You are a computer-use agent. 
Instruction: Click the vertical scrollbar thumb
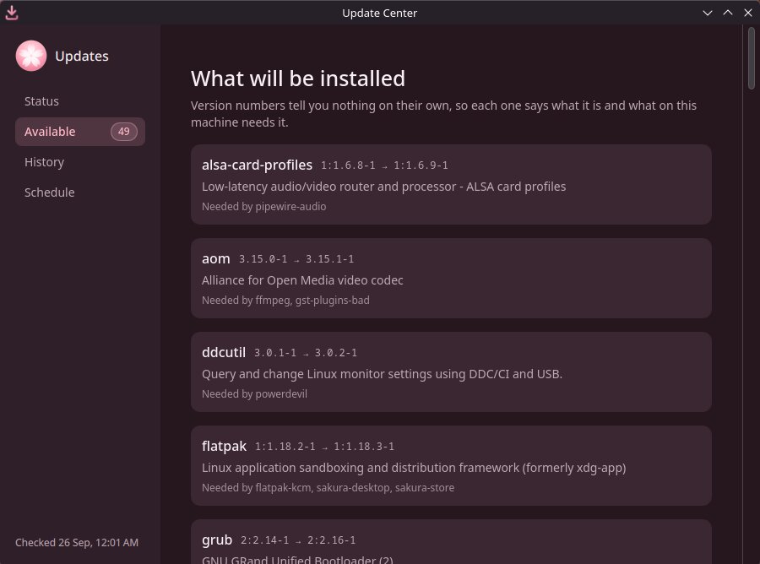point(752,58)
